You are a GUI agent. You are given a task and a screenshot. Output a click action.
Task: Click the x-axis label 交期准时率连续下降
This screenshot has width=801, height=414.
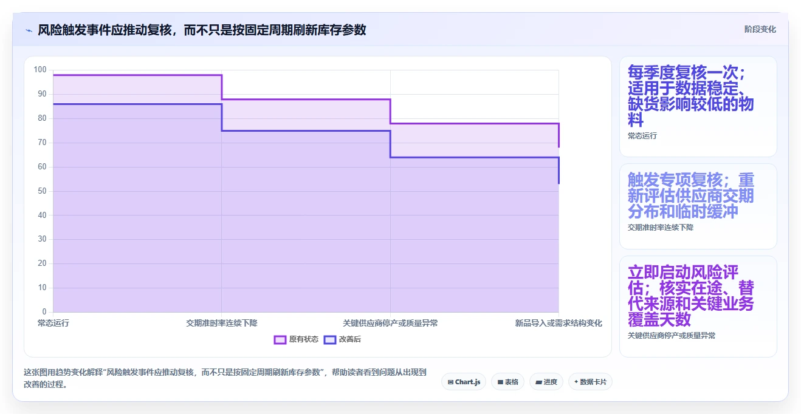click(x=221, y=324)
